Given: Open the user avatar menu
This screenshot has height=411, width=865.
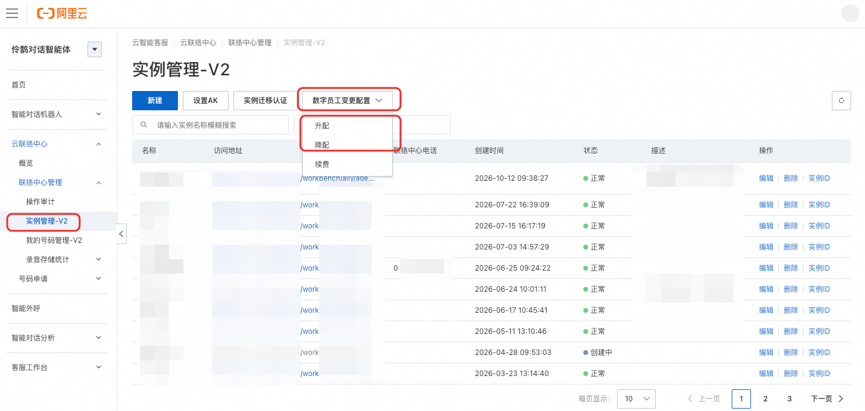Looking at the screenshot, I should click(x=850, y=13).
